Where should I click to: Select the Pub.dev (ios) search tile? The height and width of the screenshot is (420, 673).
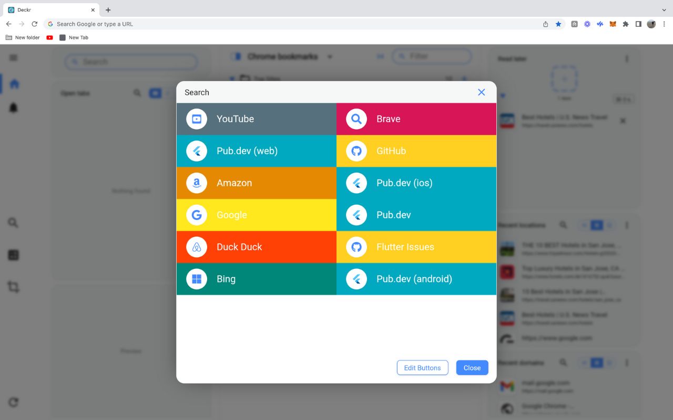pos(416,183)
